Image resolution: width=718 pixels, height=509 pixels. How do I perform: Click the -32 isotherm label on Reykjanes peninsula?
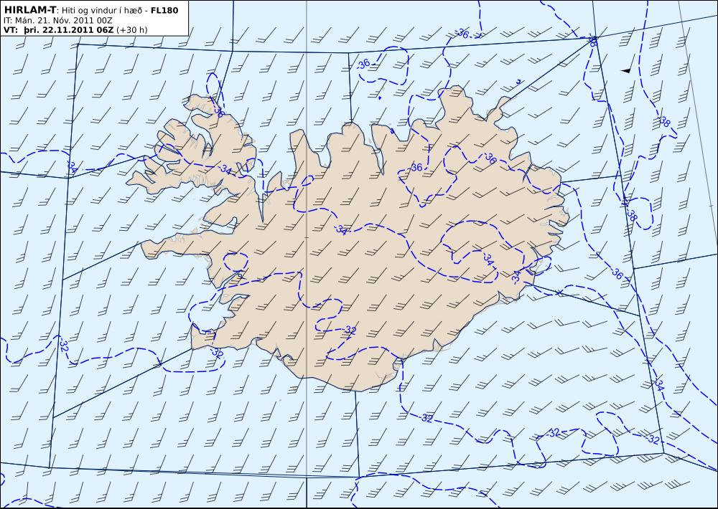pyautogui.click(x=217, y=353)
